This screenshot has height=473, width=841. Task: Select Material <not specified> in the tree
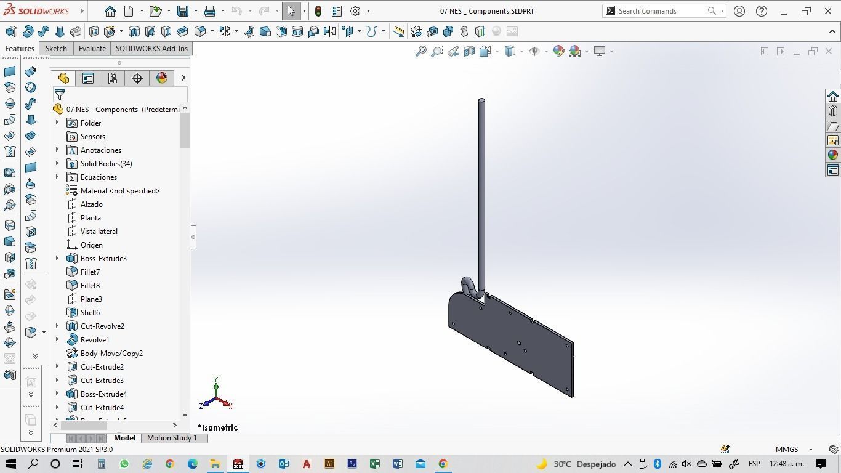click(x=120, y=191)
